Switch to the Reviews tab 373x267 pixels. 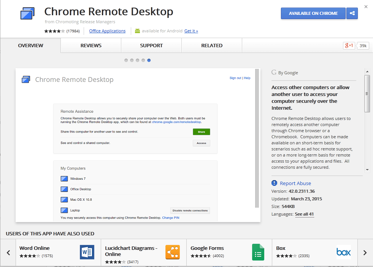tap(90, 45)
